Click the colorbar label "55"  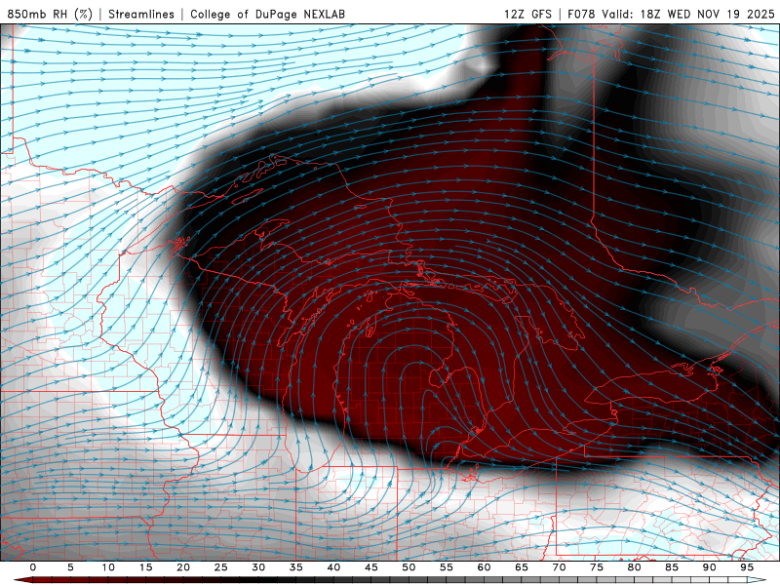tap(447, 567)
